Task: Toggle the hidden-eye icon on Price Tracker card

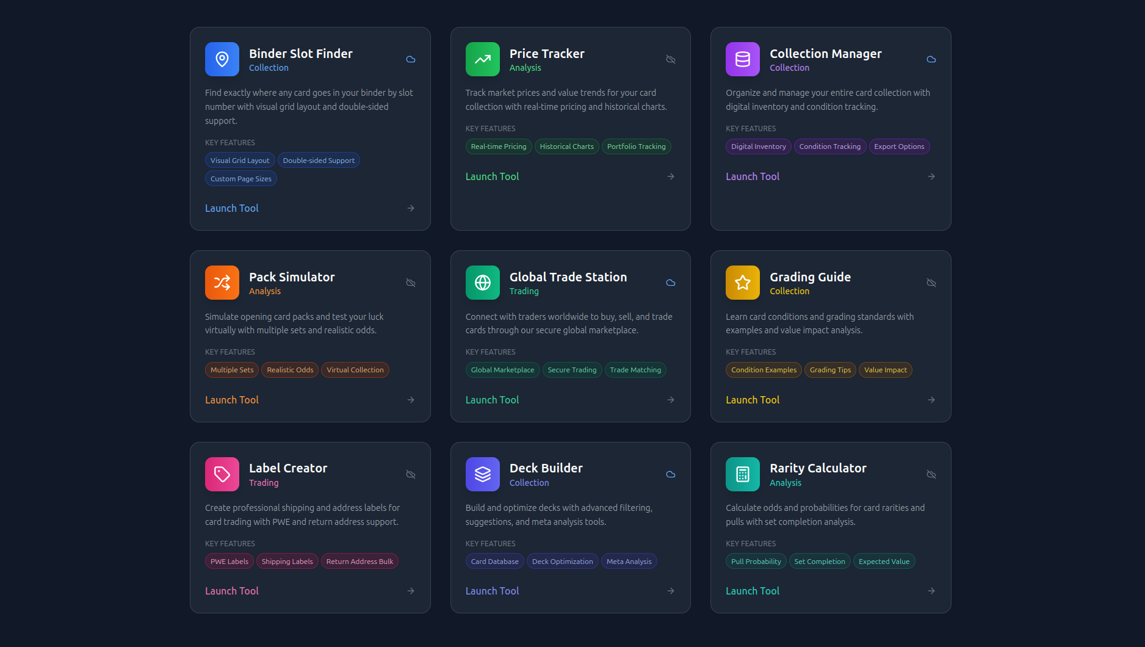Action: (670, 59)
